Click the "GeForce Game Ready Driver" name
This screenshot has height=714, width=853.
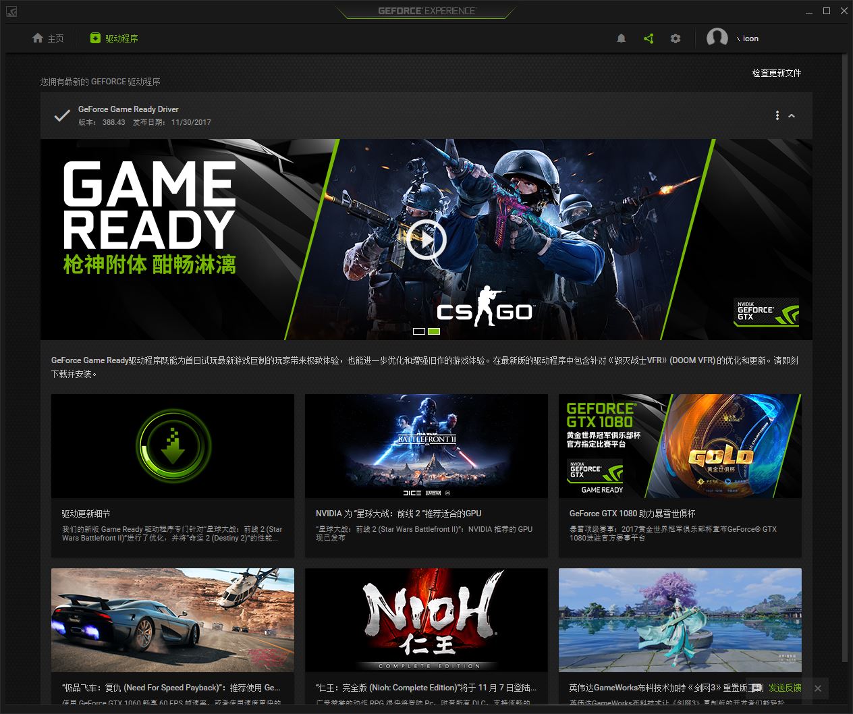128,109
